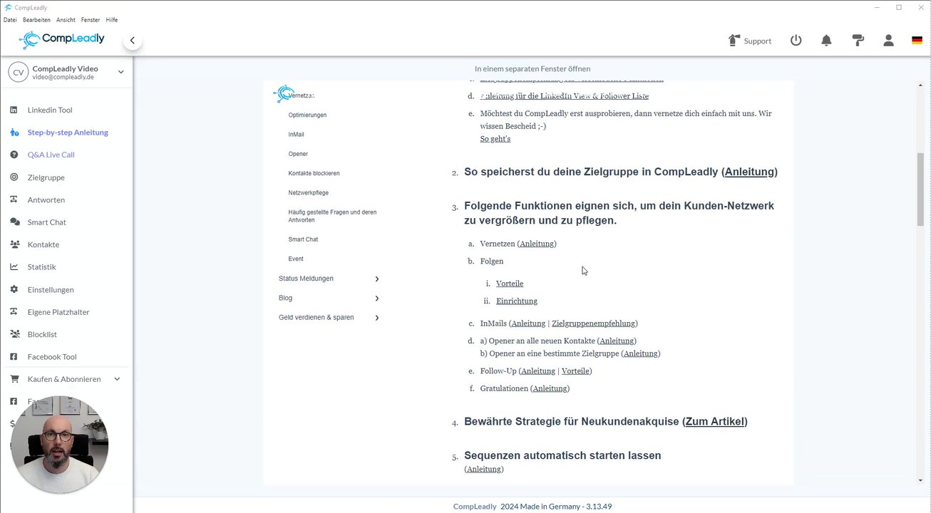931x513 pixels.
Task: Open the Zum Artikel link
Action: pos(715,421)
